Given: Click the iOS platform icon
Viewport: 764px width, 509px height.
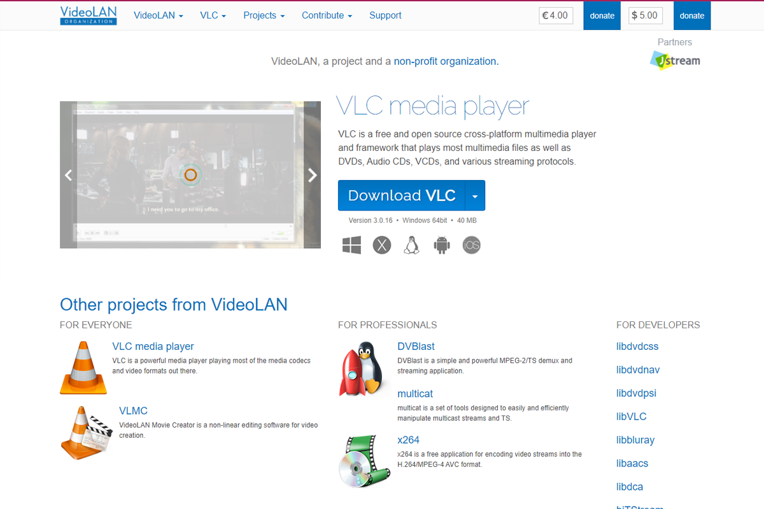Looking at the screenshot, I should click(471, 245).
